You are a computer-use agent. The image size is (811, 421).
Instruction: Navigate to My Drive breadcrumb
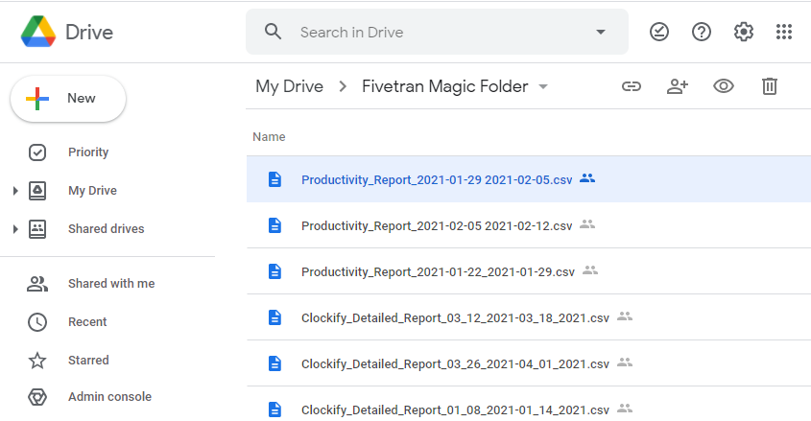pyautogui.click(x=289, y=86)
